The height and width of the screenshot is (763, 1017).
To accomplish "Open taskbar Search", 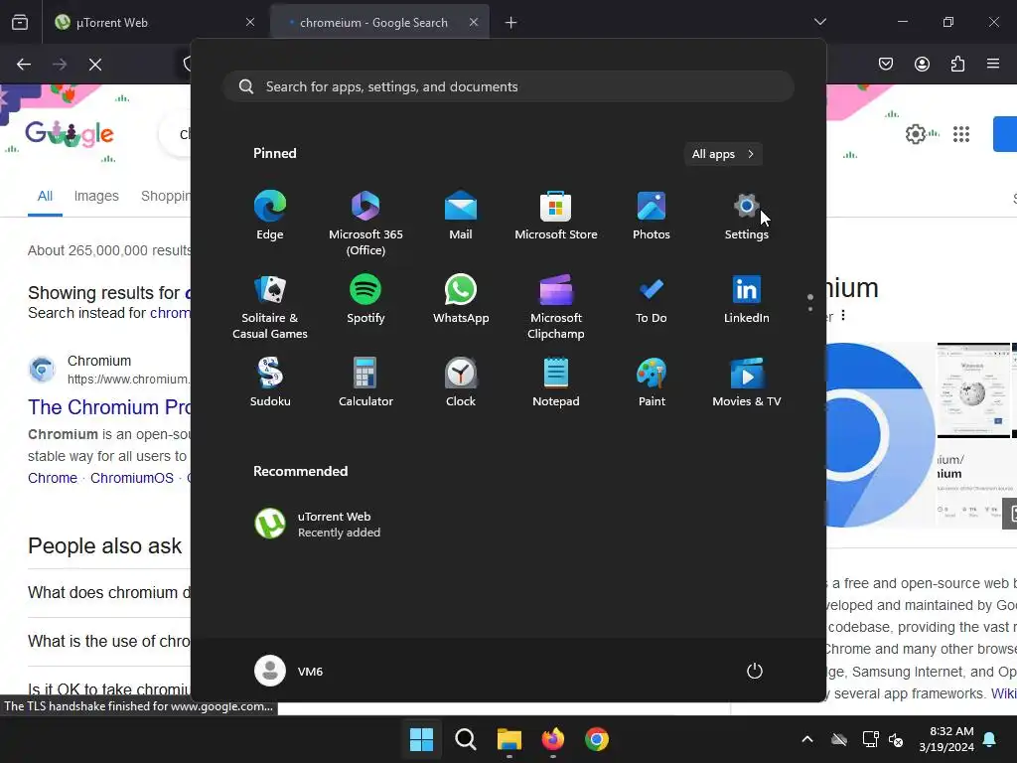I will 465,739.
